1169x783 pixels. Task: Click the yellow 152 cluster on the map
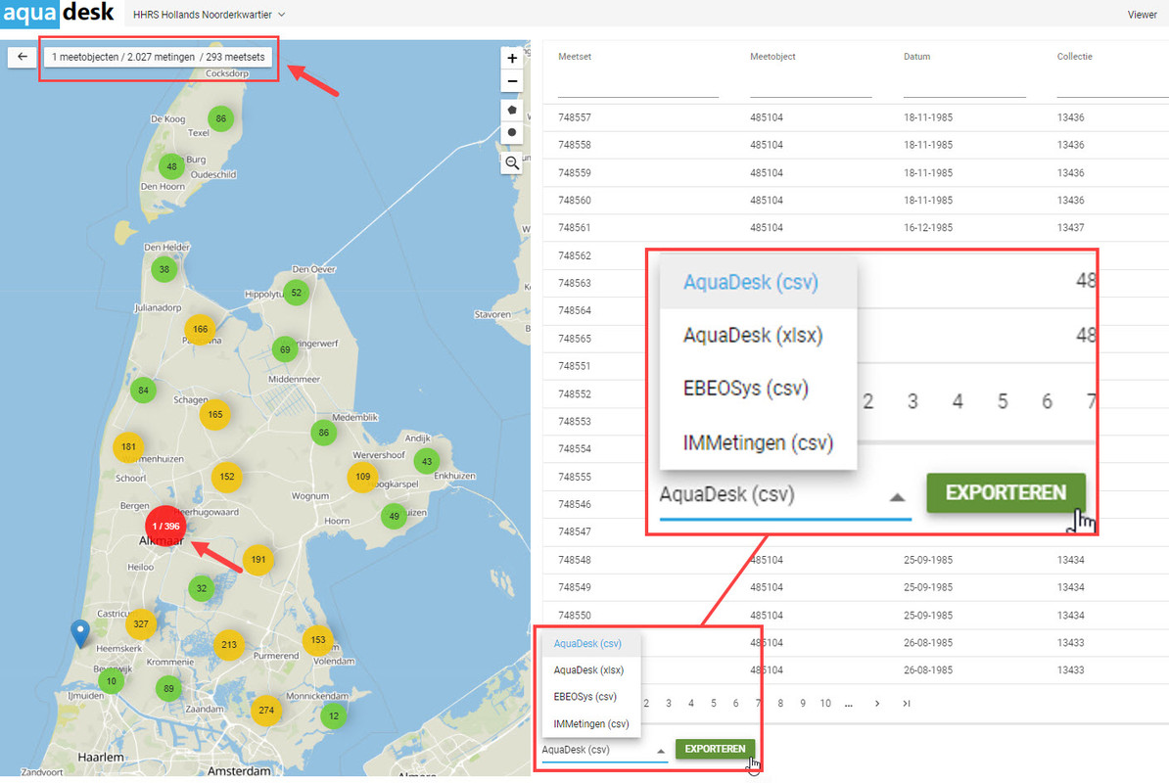click(x=226, y=477)
